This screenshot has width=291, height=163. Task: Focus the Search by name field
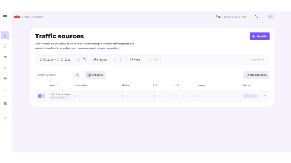click(58, 75)
